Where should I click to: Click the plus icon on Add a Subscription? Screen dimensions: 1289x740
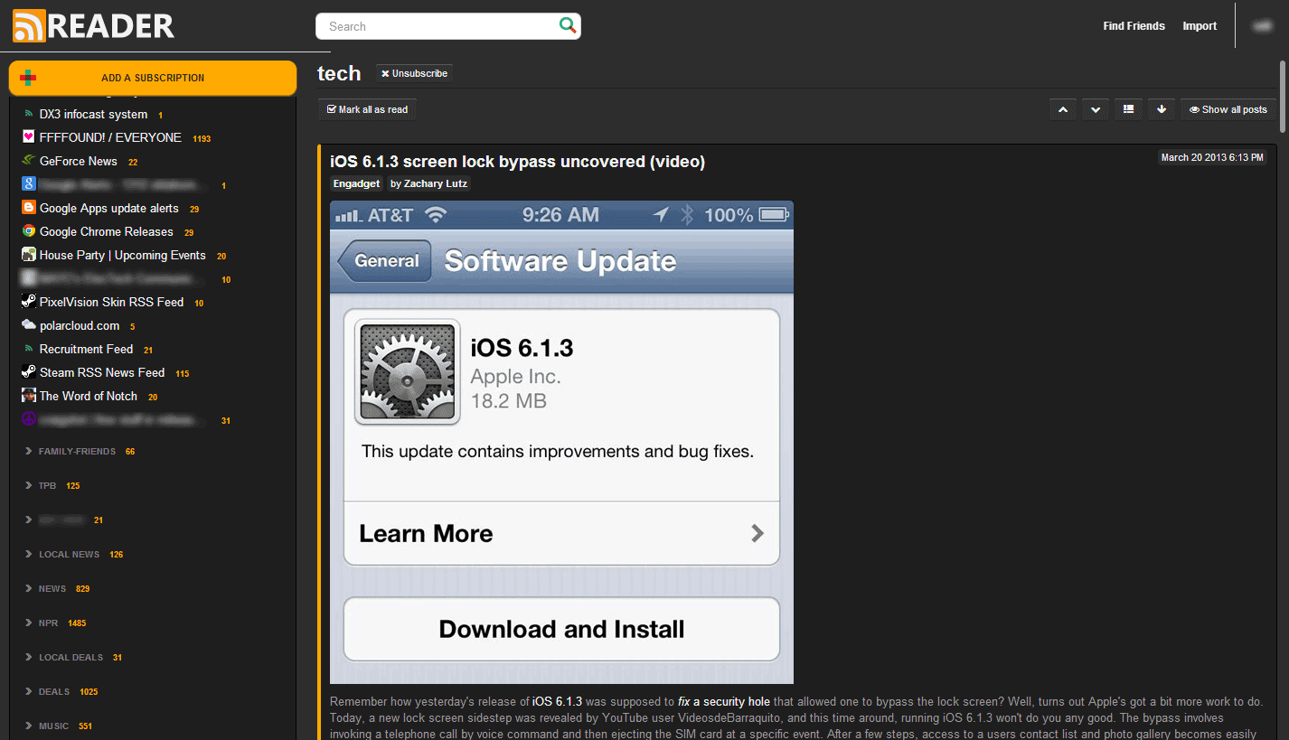pyautogui.click(x=28, y=78)
